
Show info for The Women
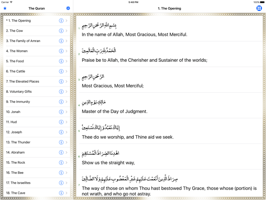61,51
